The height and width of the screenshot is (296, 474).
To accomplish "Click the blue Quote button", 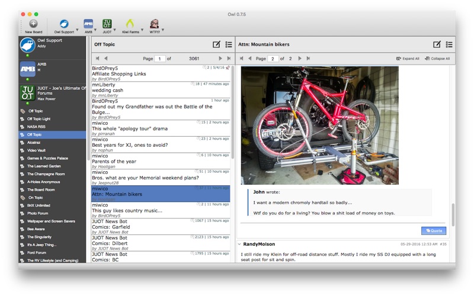I will 434,230.
